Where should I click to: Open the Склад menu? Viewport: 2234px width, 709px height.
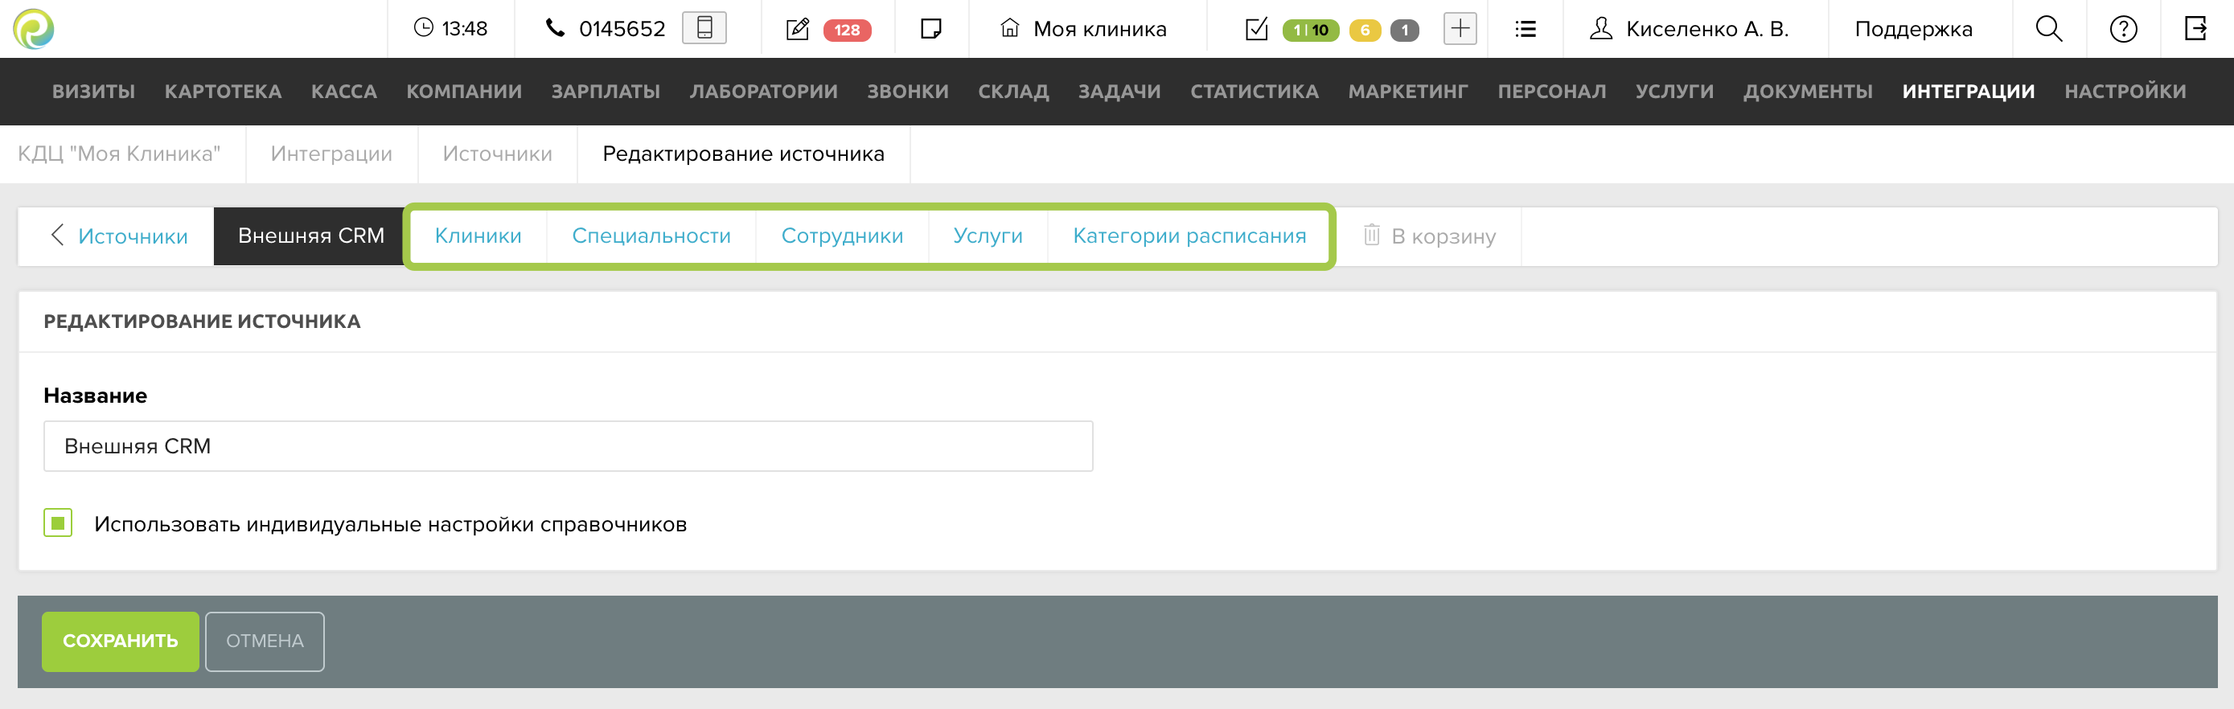click(x=1014, y=91)
